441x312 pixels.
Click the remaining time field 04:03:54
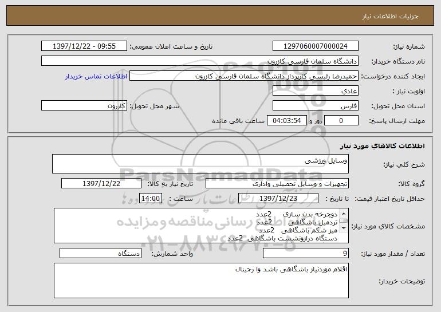tap(286, 121)
